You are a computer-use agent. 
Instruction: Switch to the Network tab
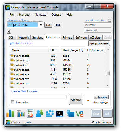[x=24, y=37]
